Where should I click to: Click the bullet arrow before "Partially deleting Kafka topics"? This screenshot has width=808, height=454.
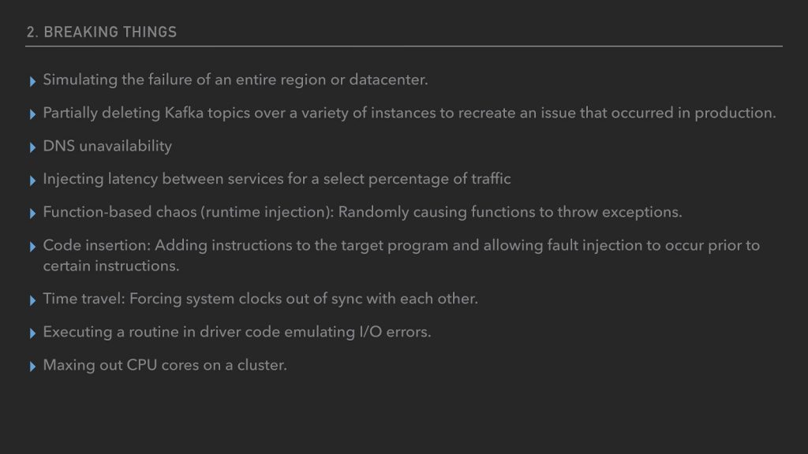(32, 114)
